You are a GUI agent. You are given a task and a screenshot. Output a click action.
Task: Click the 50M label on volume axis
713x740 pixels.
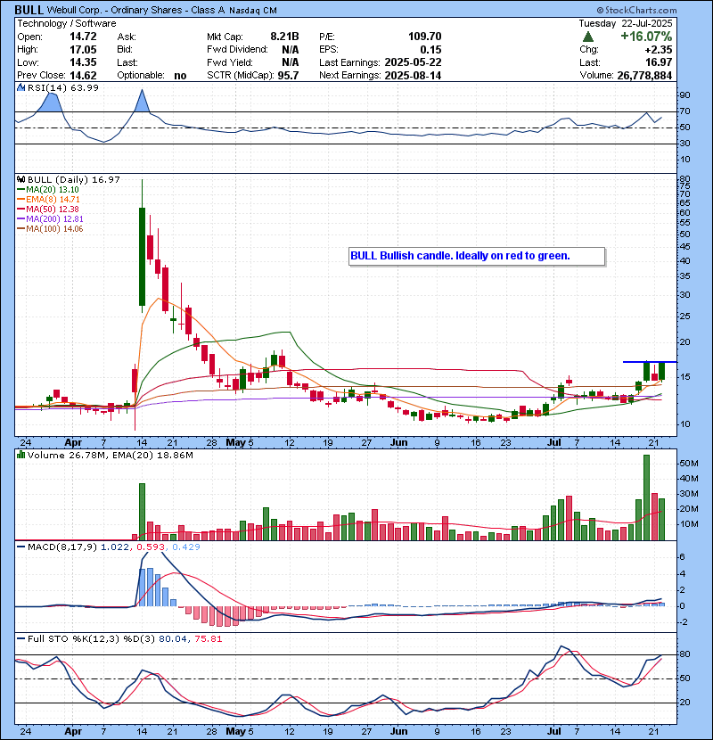[x=688, y=464]
